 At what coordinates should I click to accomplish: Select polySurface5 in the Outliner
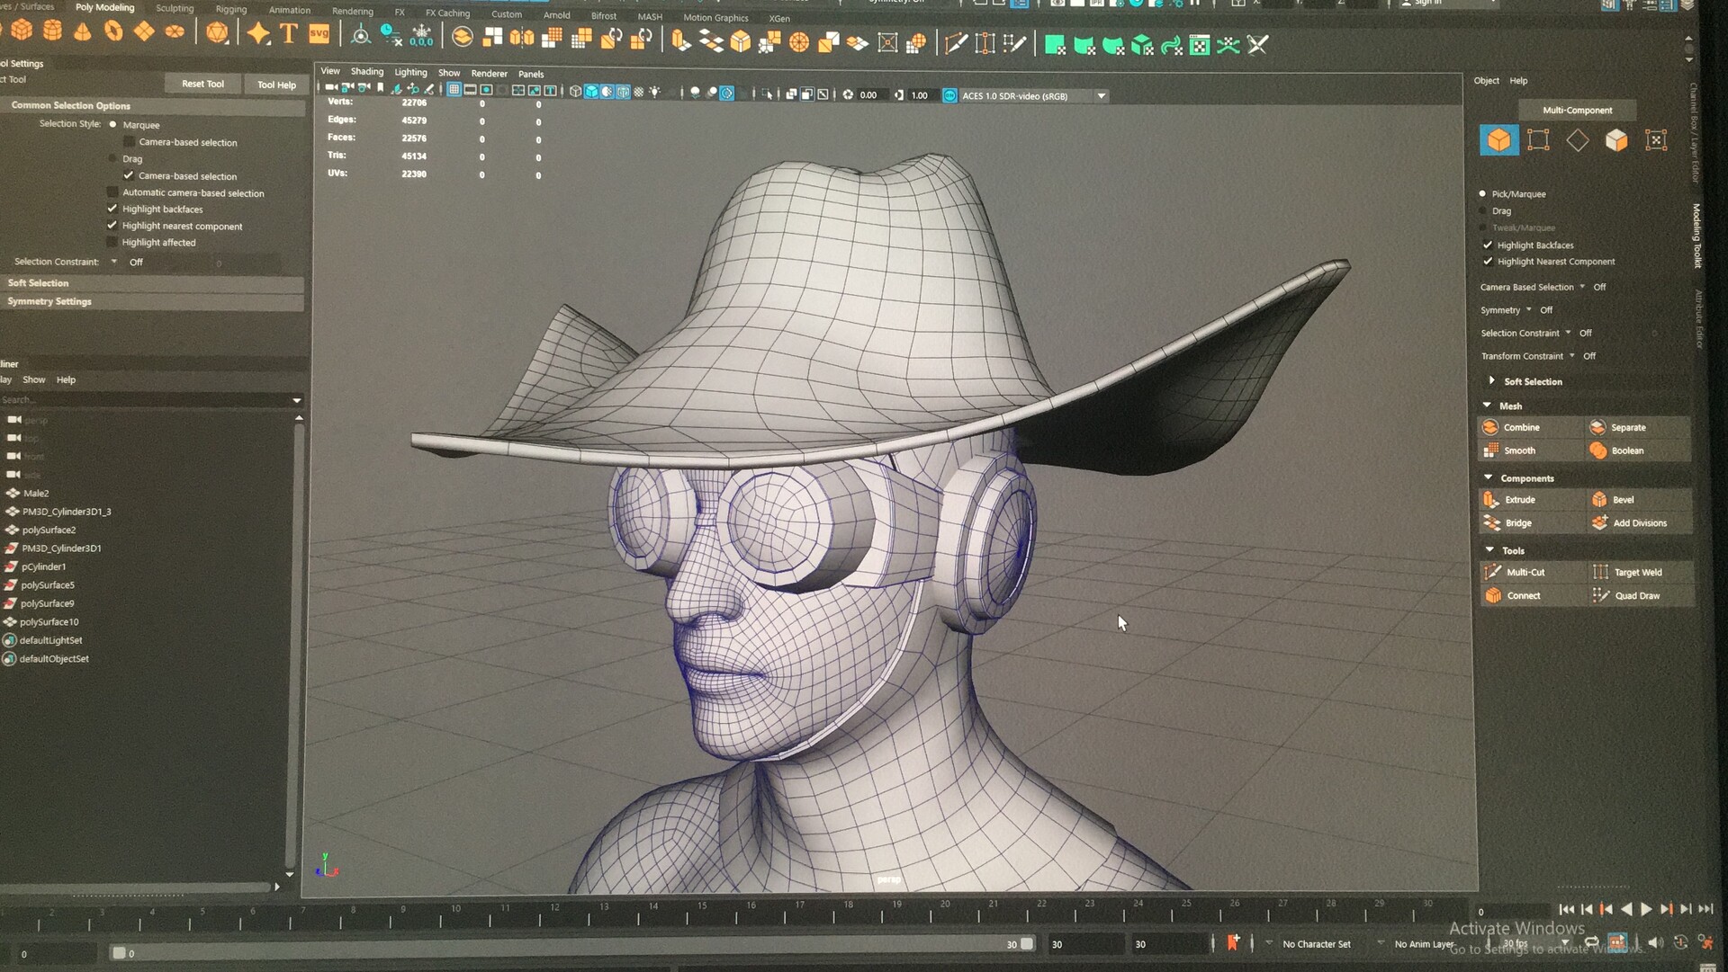47,584
